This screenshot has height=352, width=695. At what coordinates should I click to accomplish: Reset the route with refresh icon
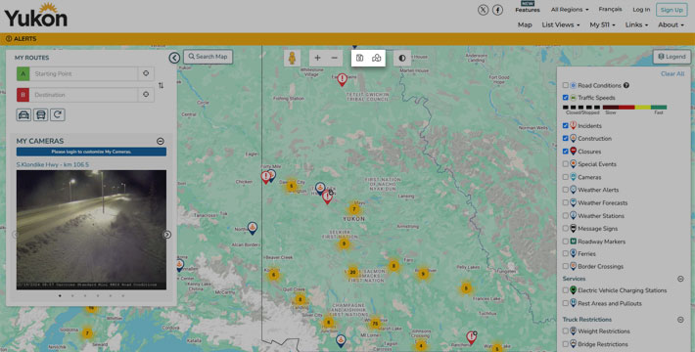58,115
